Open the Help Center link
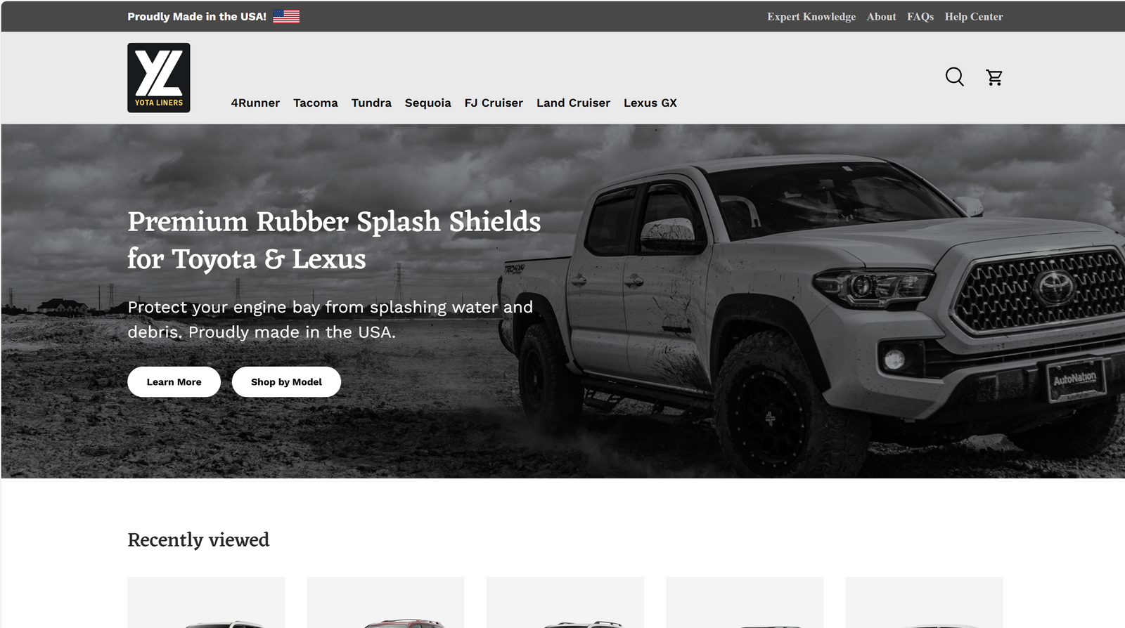The width and height of the screenshot is (1125, 628). click(x=974, y=16)
